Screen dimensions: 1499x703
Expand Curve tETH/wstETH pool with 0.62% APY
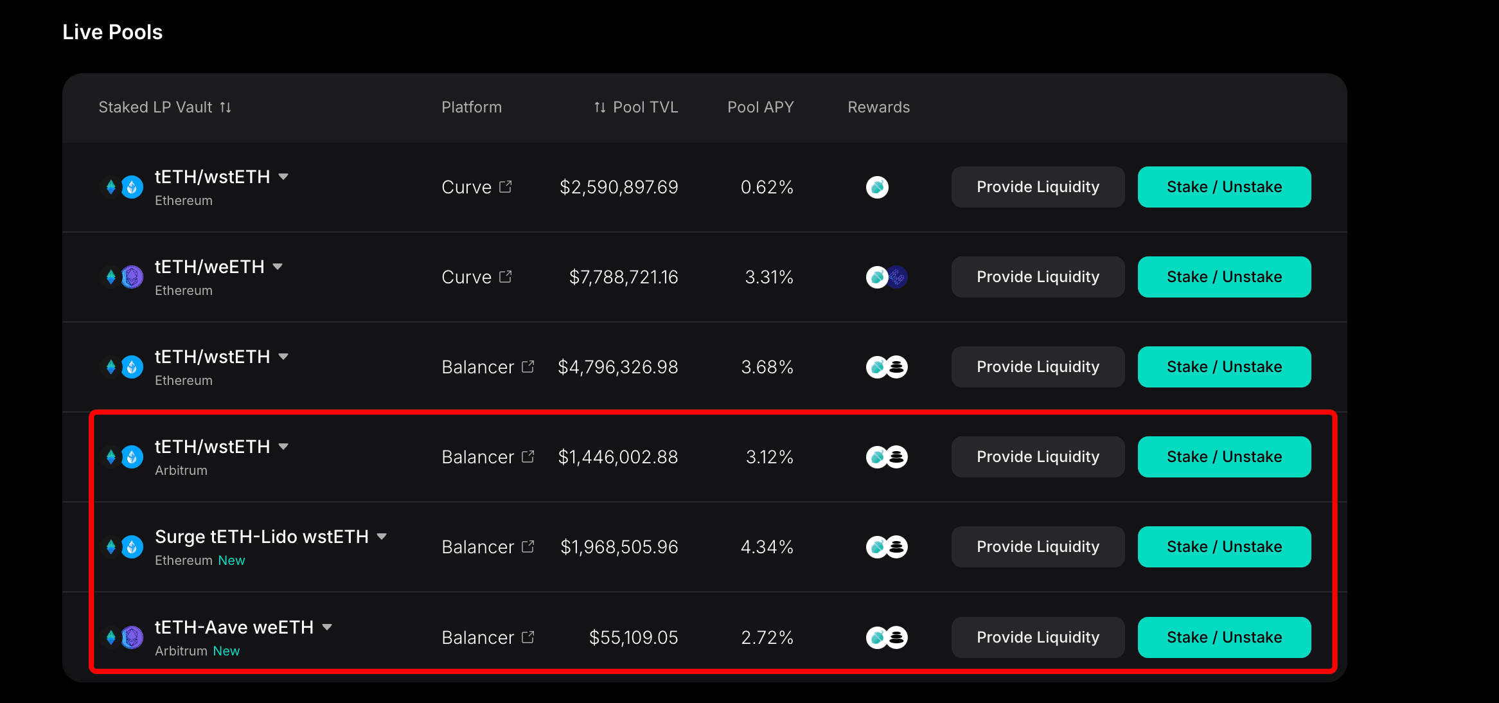point(283,177)
